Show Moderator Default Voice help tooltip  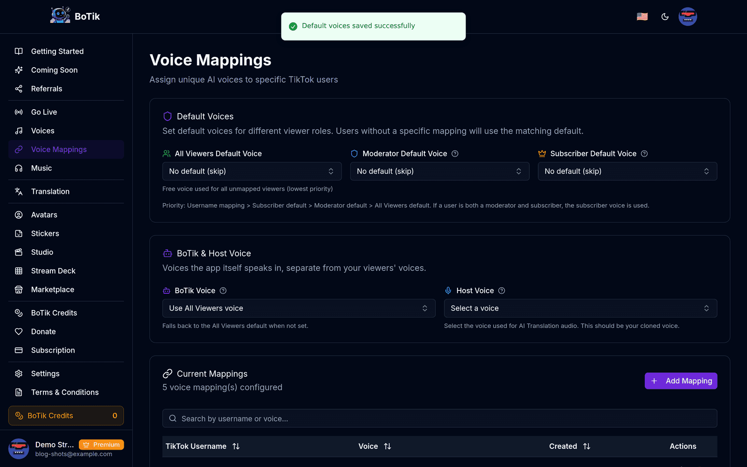click(455, 154)
